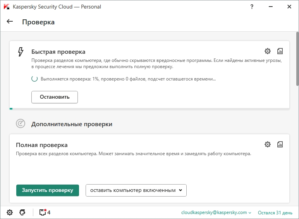Viewport: 299px width, 219px height.
Task: Click the quick scan progress bar
Action: (x=149, y=109)
